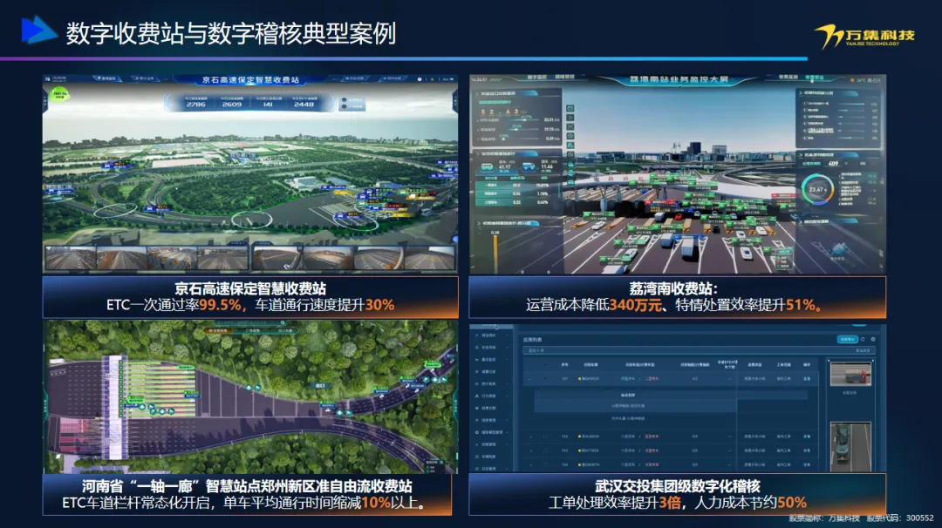Open the gear settings icon in 应用列表 header
This screenshot has height=528, width=942.
tap(873, 339)
